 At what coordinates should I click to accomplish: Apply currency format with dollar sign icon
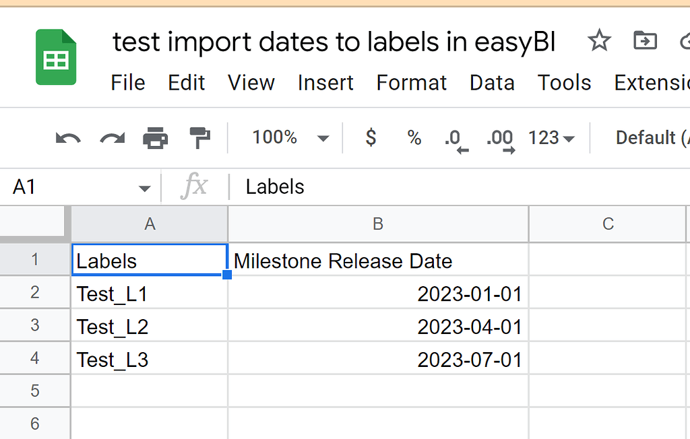click(x=370, y=137)
